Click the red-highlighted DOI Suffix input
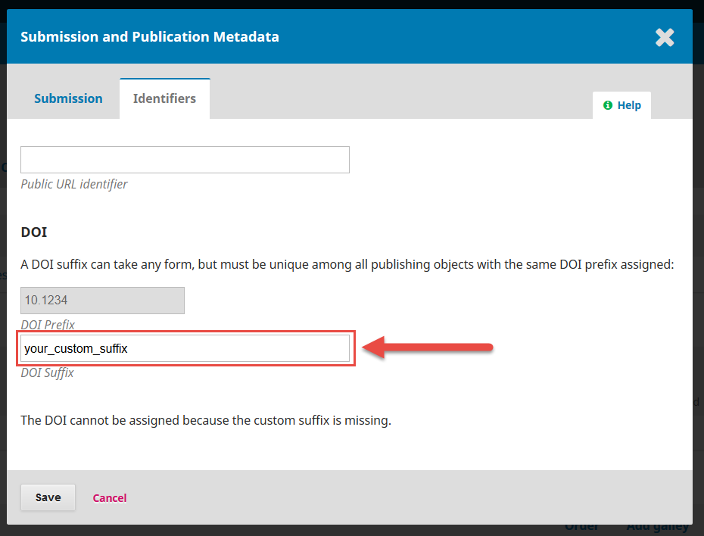The width and height of the screenshot is (704, 536). (x=185, y=347)
